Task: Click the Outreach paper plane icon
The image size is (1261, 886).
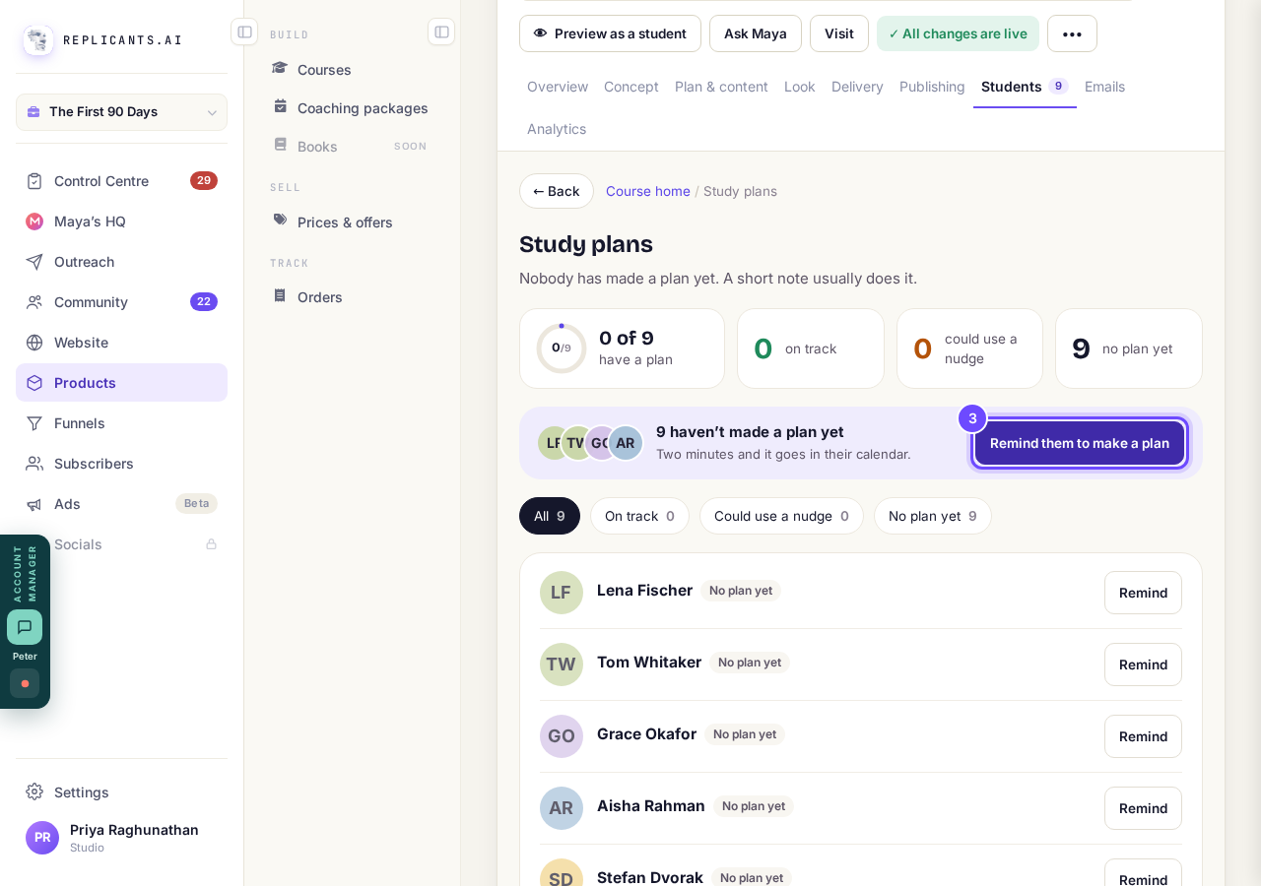Action: (34, 262)
